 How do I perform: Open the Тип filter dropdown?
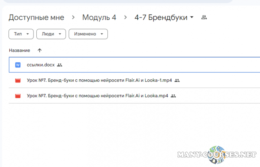coord(21,34)
